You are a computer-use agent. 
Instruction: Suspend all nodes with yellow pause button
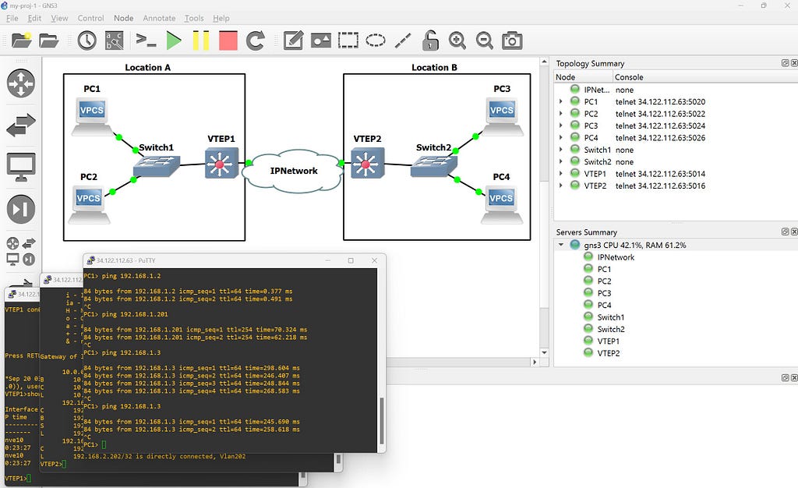coord(201,41)
